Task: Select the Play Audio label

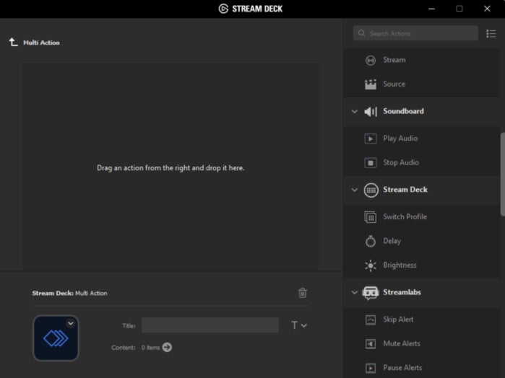Action: (x=400, y=139)
